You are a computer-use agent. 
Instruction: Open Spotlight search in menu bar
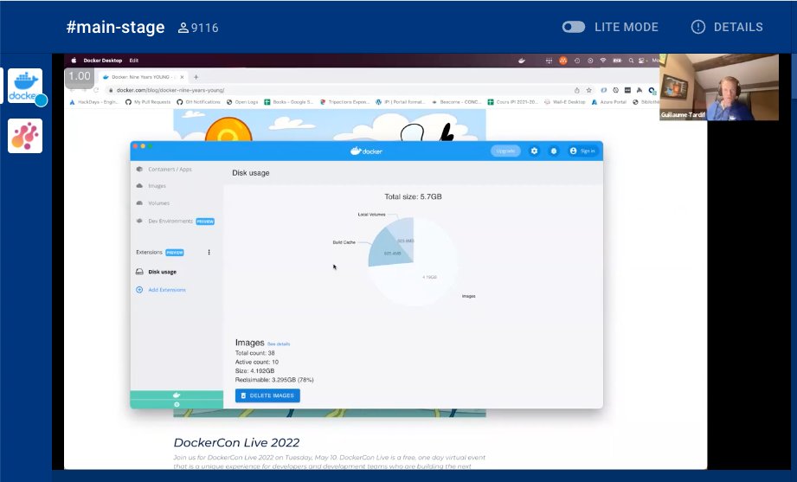point(631,61)
